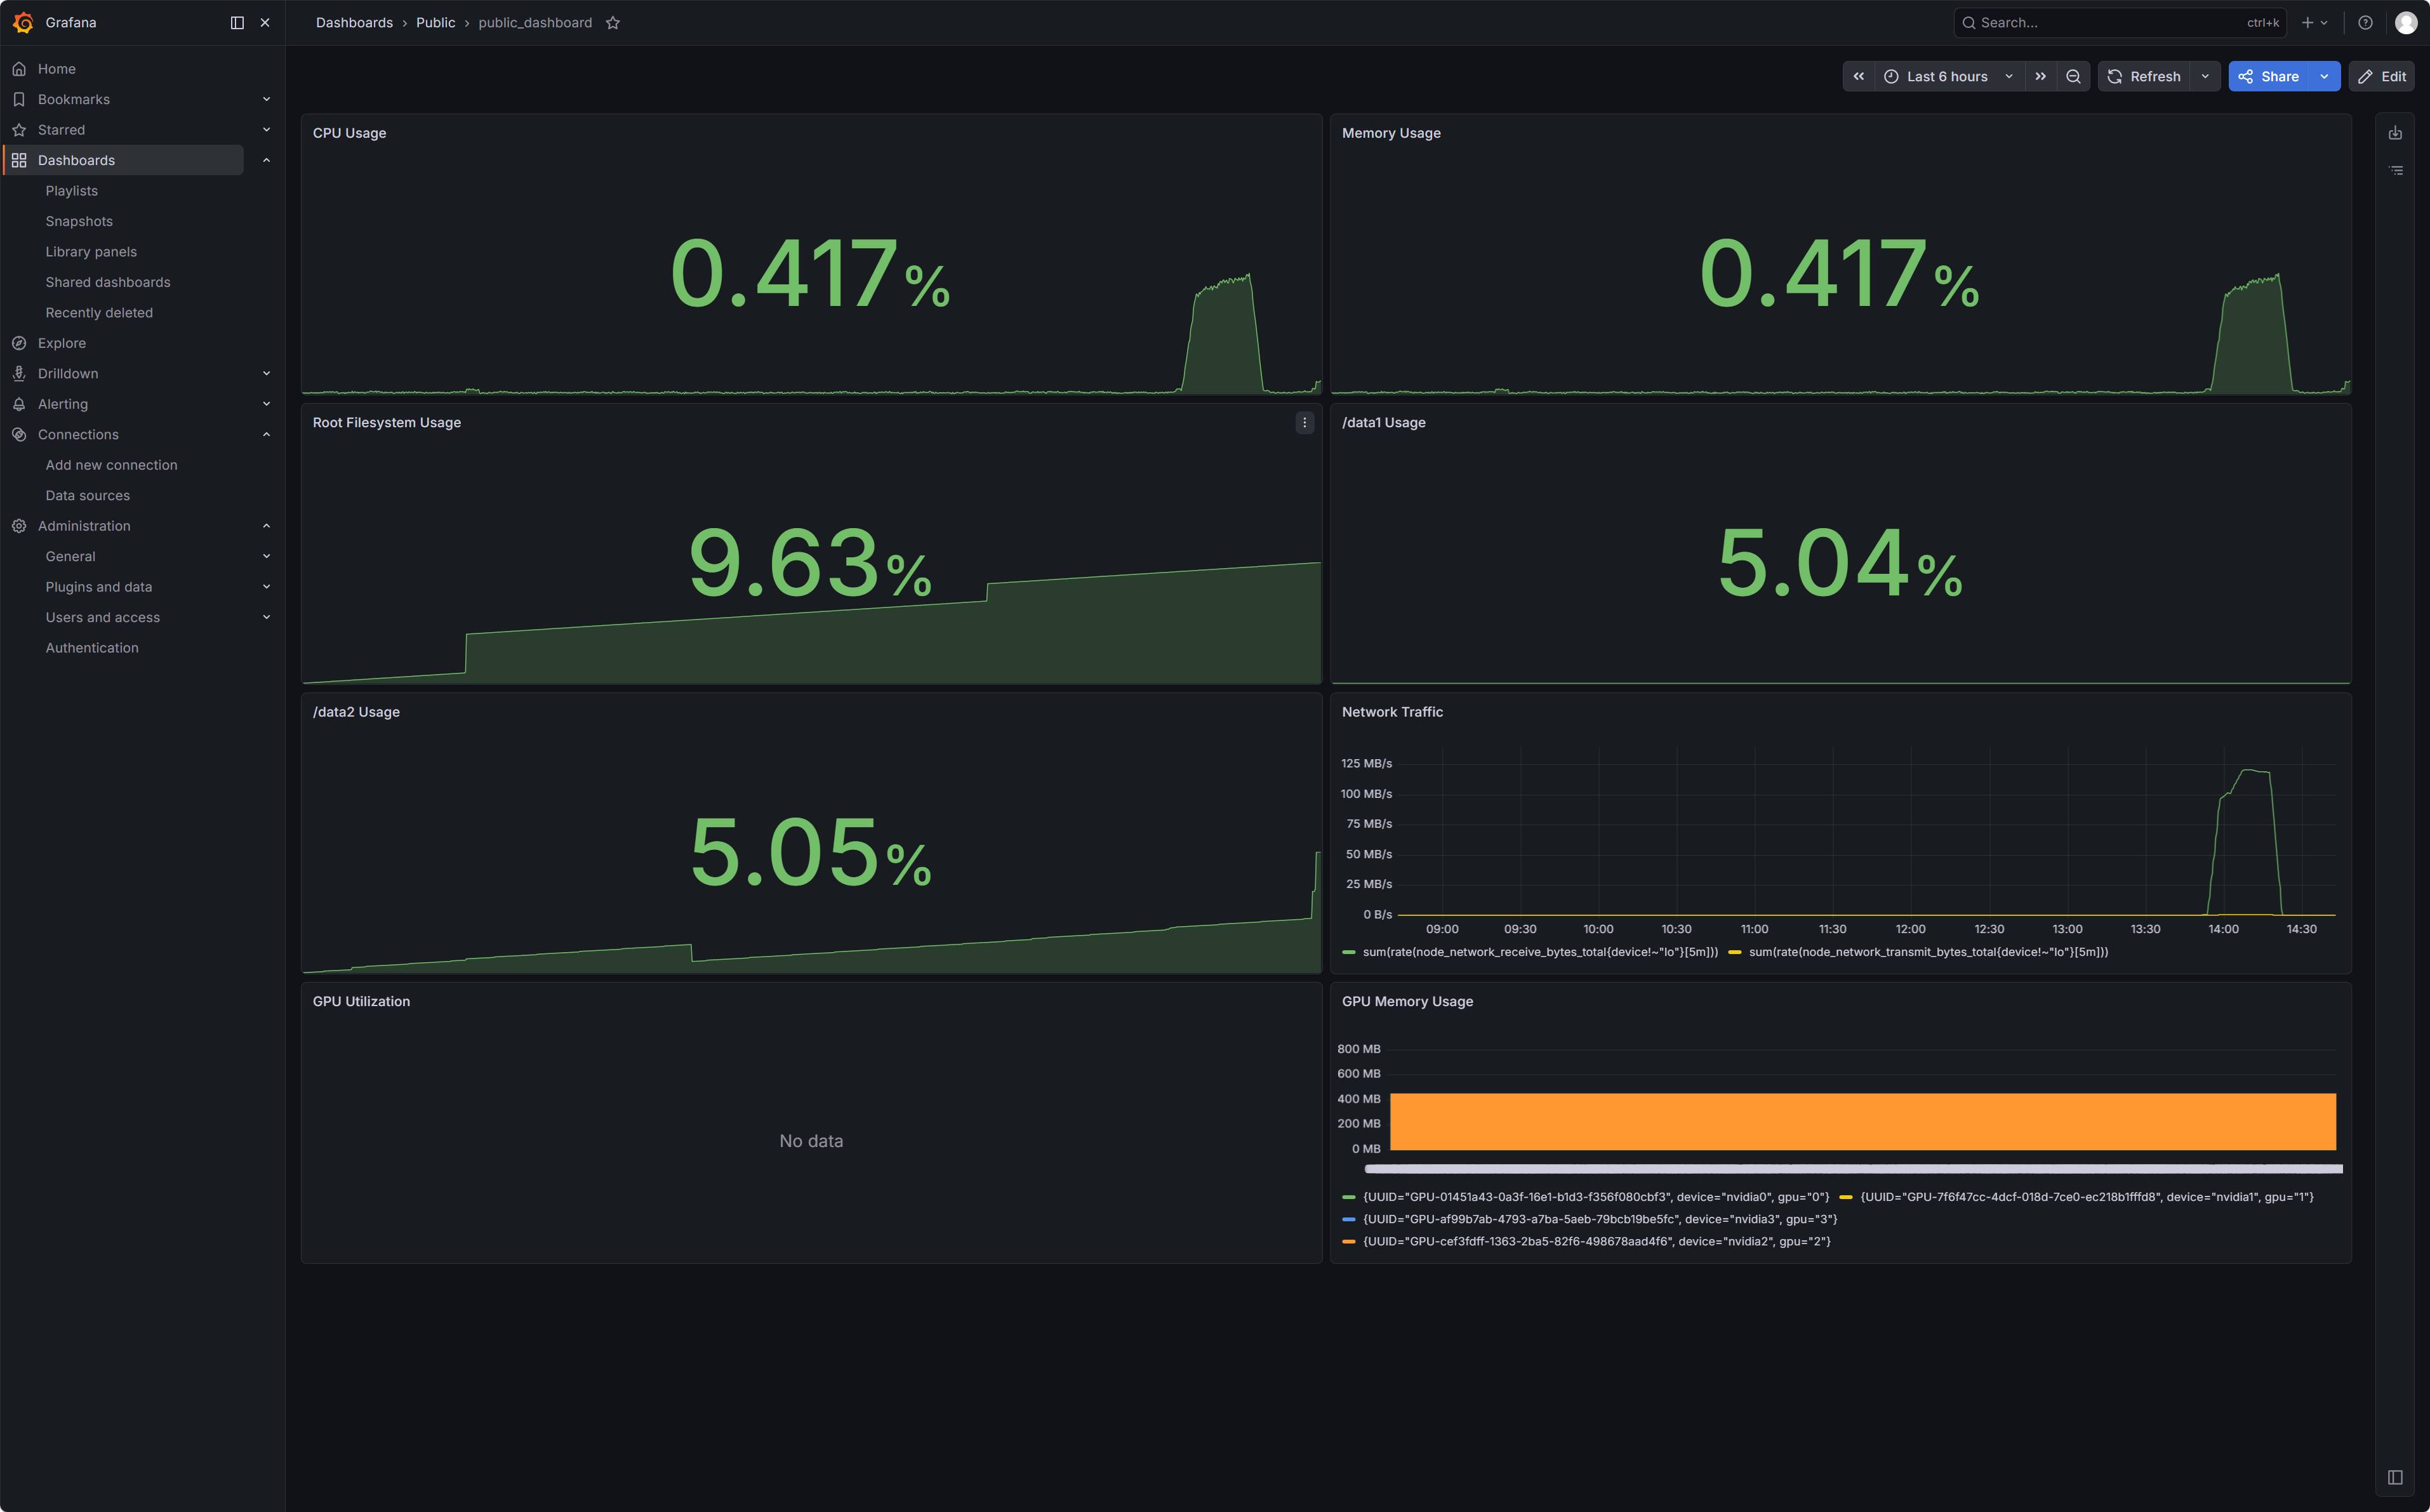This screenshot has height=1512, width=2430.
Task: Star the public_dashboard as favorite
Action: 613,23
